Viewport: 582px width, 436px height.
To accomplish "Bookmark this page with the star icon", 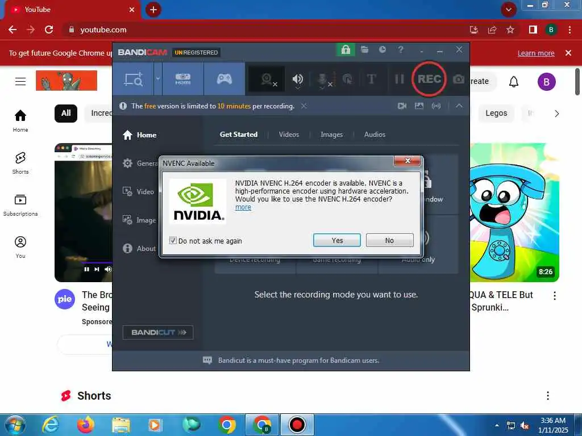I will pos(510,30).
